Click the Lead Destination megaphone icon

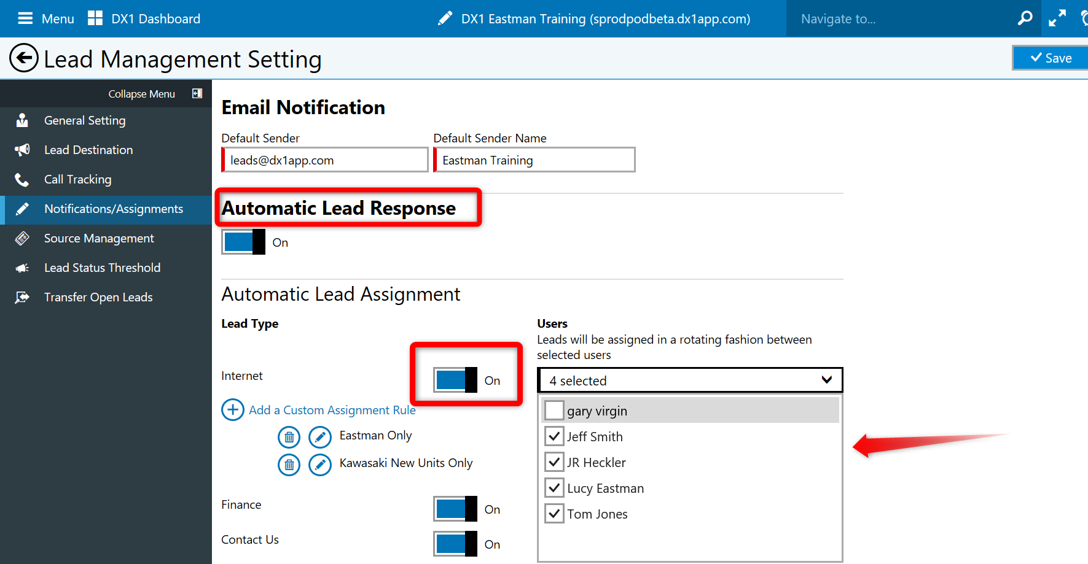(x=22, y=150)
